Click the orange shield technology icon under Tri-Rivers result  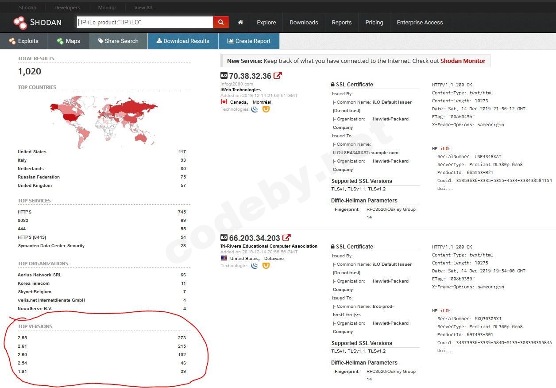(x=266, y=266)
